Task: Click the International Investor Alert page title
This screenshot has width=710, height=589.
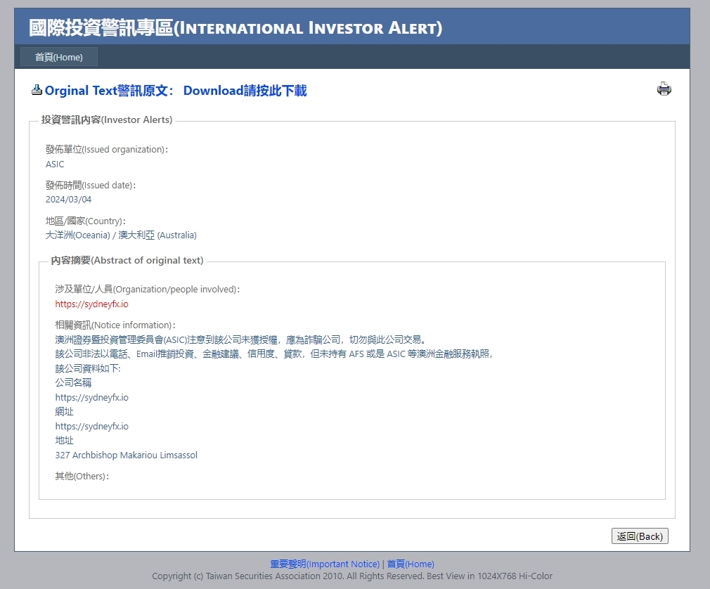Action: pyautogui.click(x=235, y=28)
